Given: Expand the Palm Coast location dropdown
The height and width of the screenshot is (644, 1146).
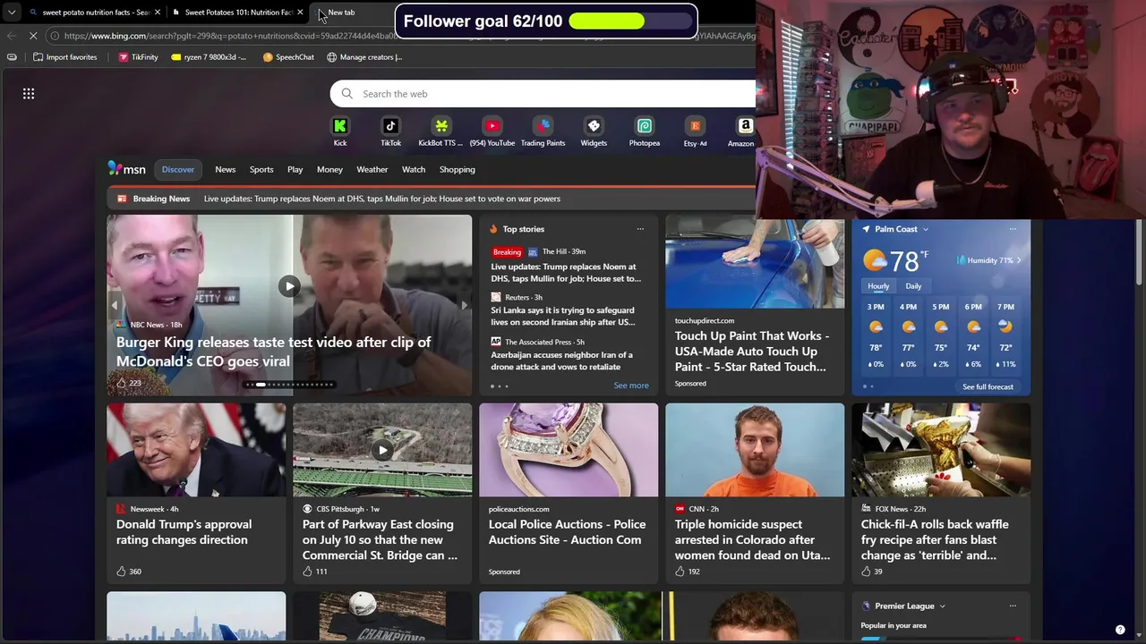Looking at the screenshot, I should point(926,229).
